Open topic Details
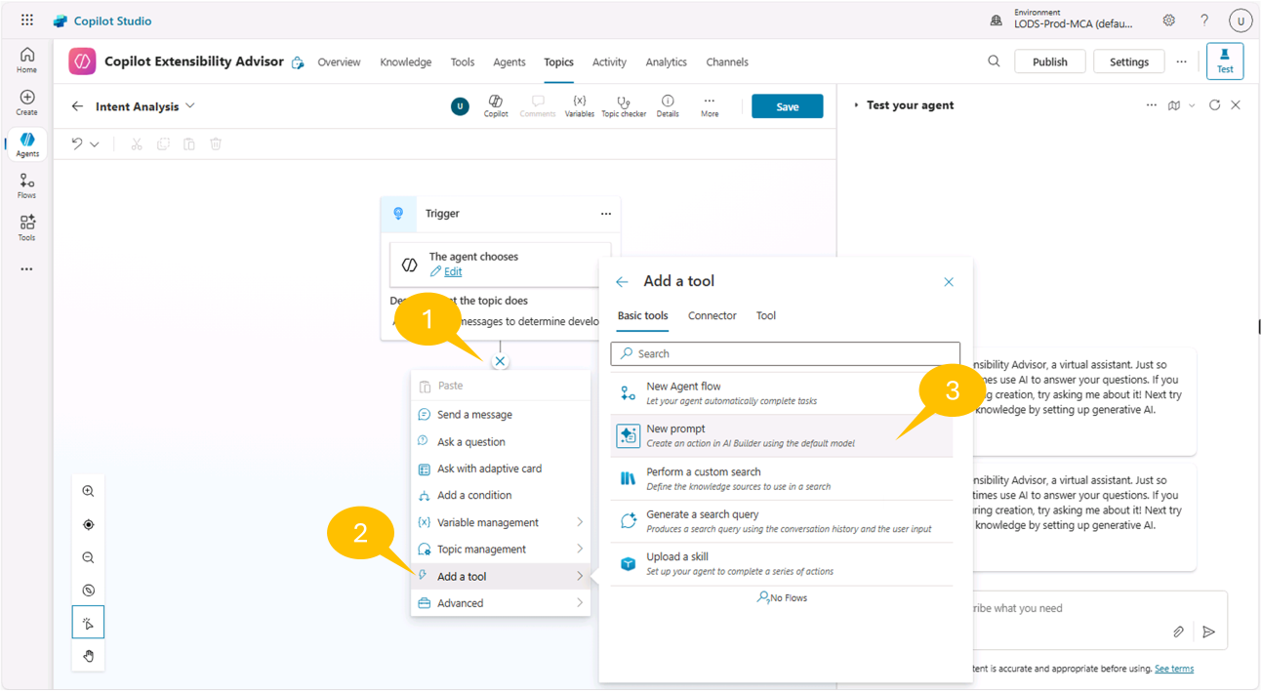The image size is (1262, 694). (668, 106)
